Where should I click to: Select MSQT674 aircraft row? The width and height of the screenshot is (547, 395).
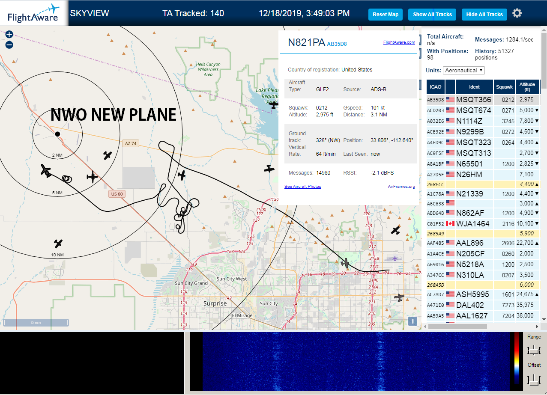coord(483,110)
